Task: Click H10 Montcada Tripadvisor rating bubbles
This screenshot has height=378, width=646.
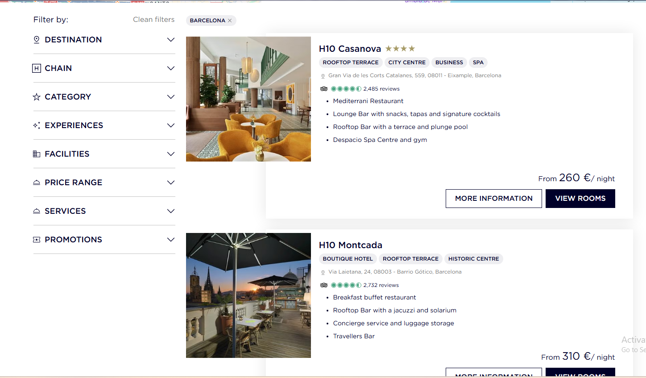Action: click(346, 285)
